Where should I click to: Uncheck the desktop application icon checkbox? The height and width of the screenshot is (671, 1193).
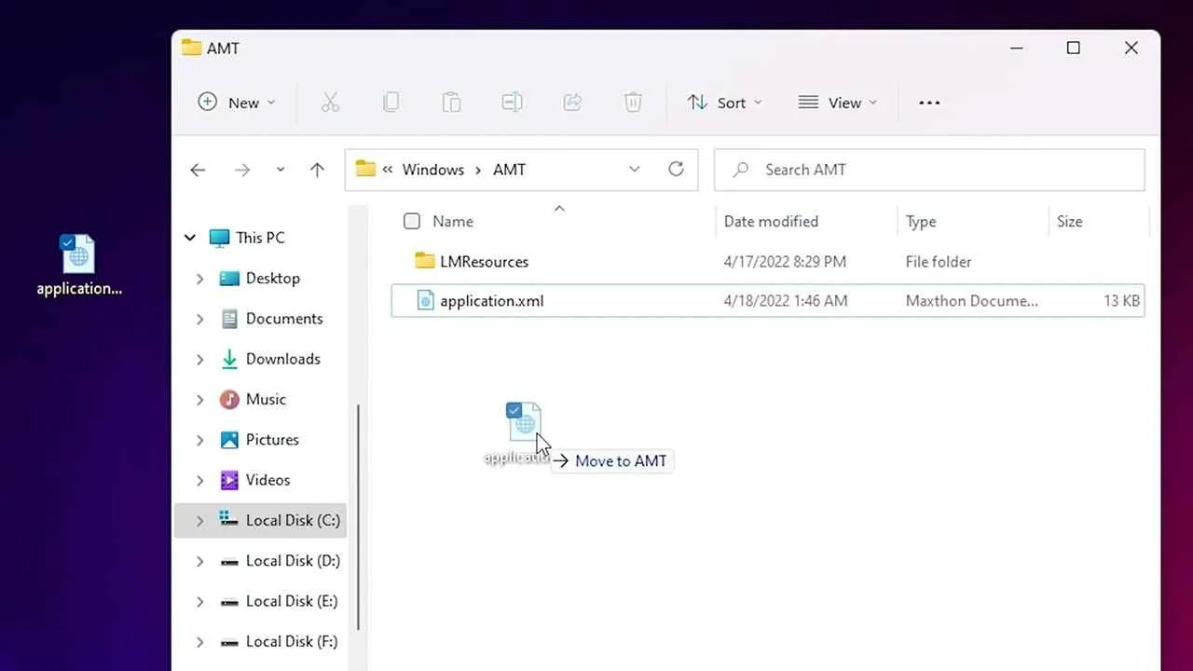[67, 242]
